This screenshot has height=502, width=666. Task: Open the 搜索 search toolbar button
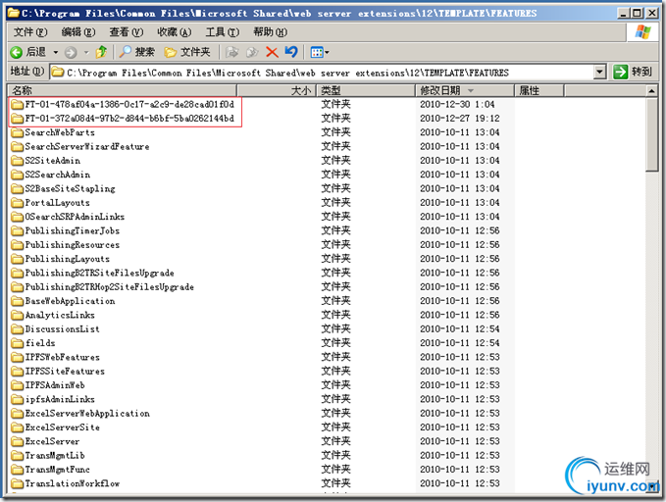[136, 52]
